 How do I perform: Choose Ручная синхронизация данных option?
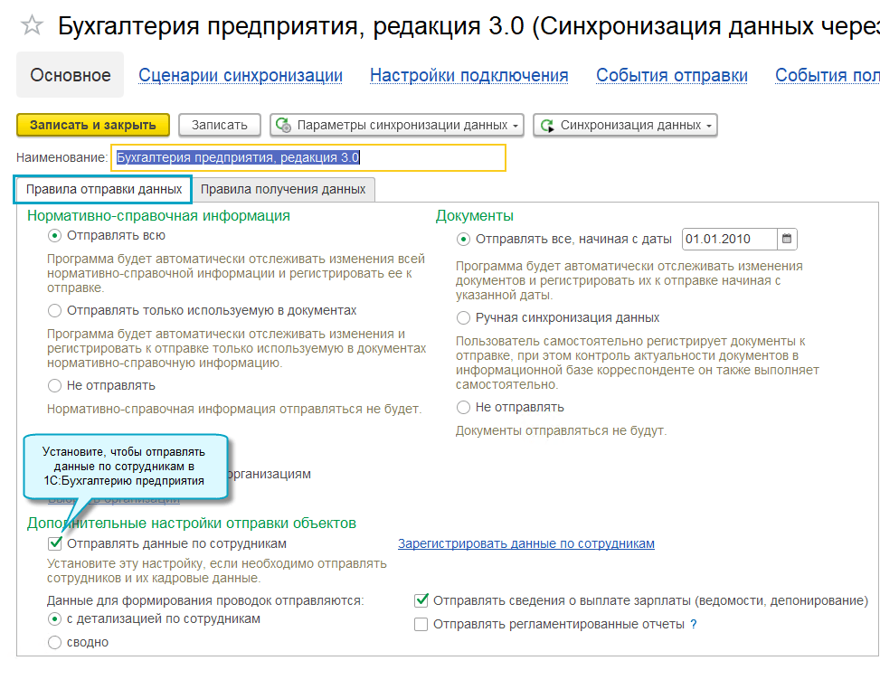pyautogui.click(x=463, y=318)
